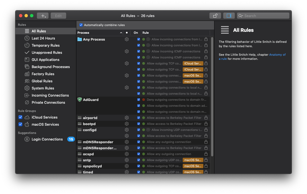
Task: Click the Process column sort arrow
Action: point(121,33)
